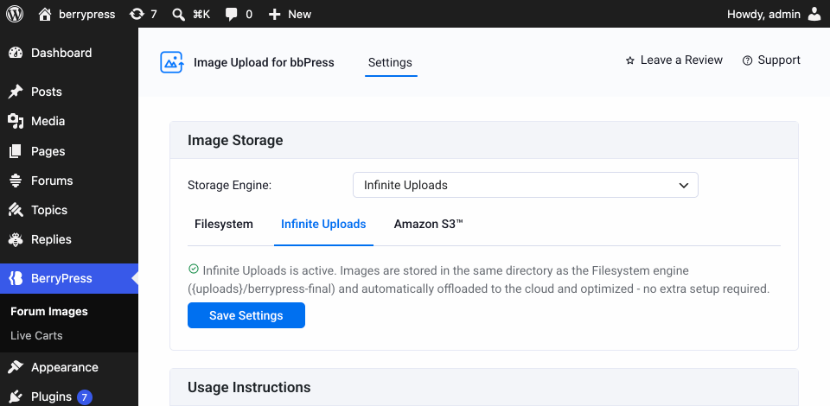Click the Replies bee icon

pyautogui.click(x=16, y=239)
